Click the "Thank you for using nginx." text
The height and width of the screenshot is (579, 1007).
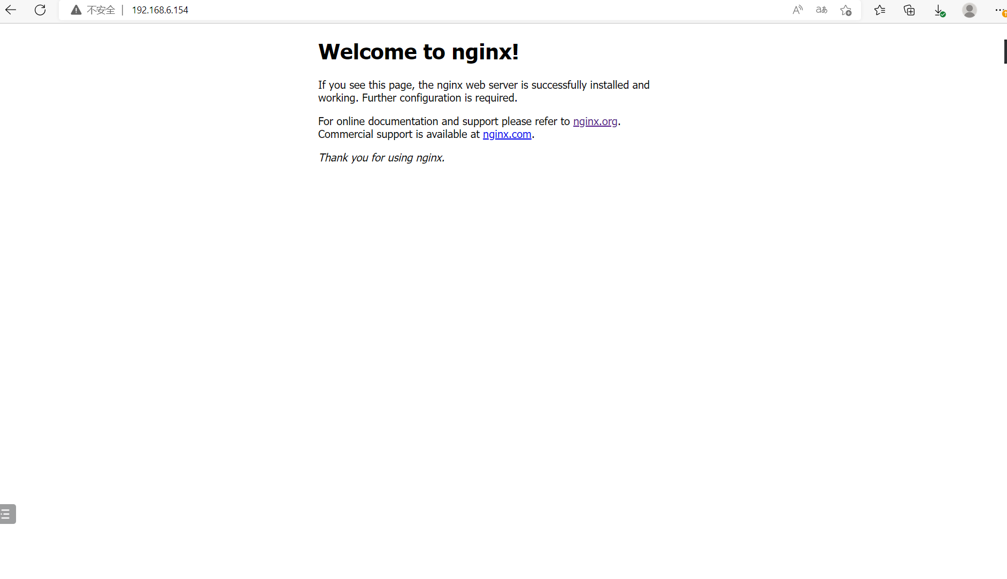tap(381, 158)
